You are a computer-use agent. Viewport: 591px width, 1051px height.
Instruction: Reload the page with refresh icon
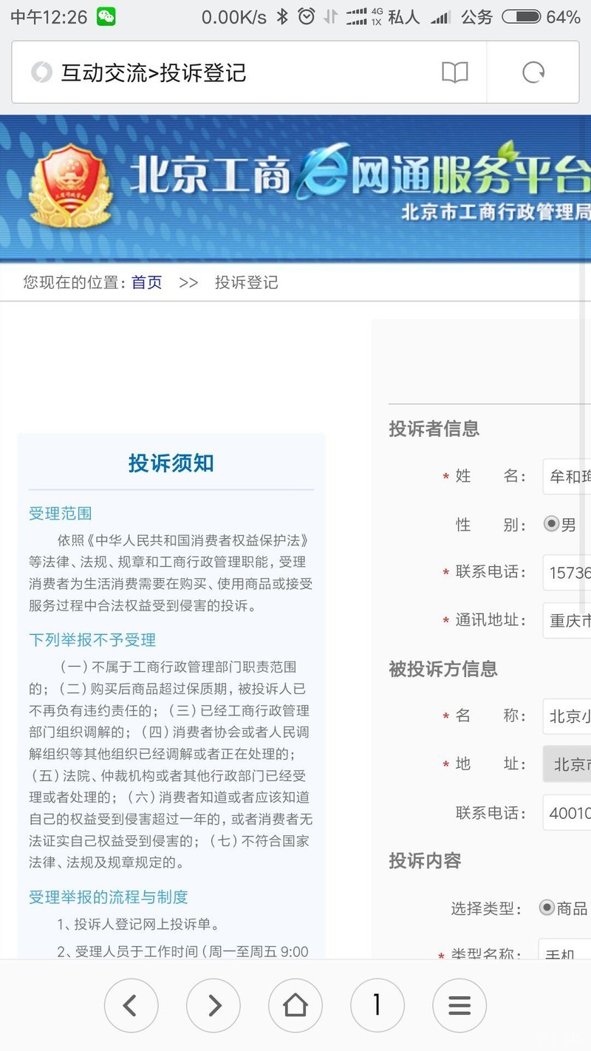point(533,72)
